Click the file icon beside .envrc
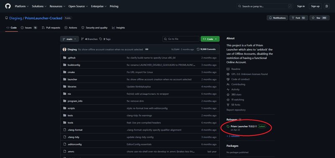Viewport: 335px width, 158px height. [64, 152]
